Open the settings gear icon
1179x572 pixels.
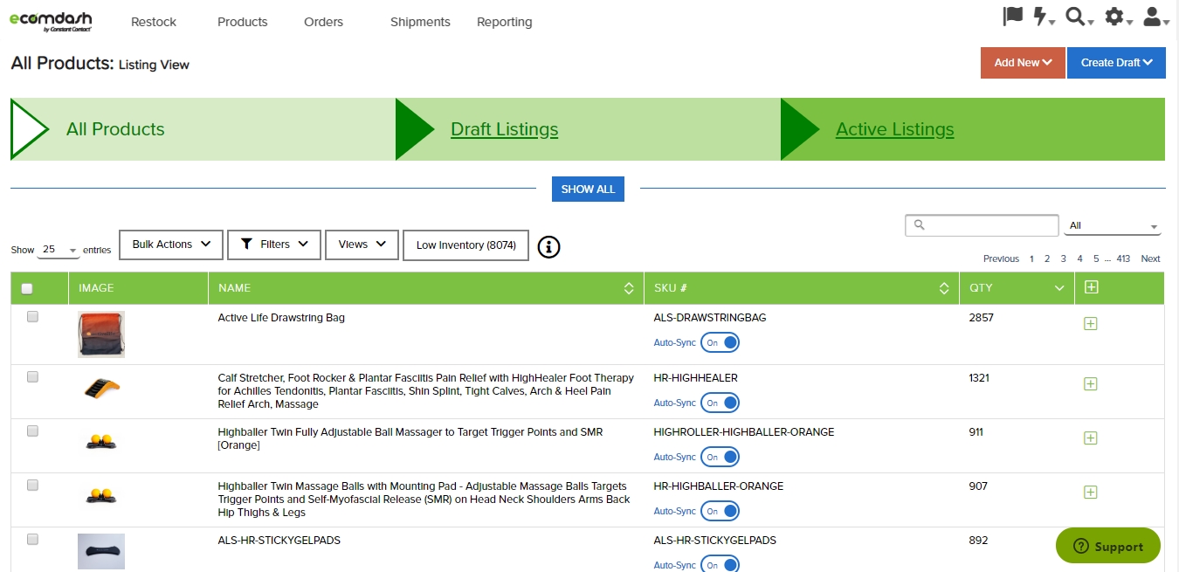(x=1114, y=17)
